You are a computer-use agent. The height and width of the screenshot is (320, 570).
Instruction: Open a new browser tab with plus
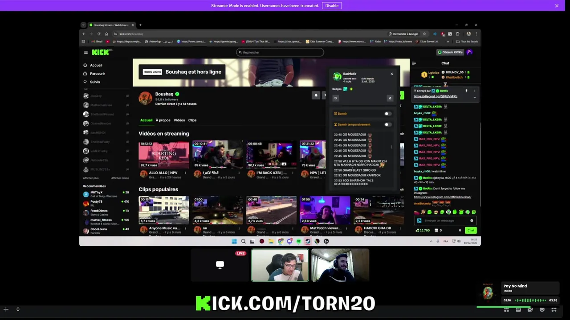click(140, 25)
